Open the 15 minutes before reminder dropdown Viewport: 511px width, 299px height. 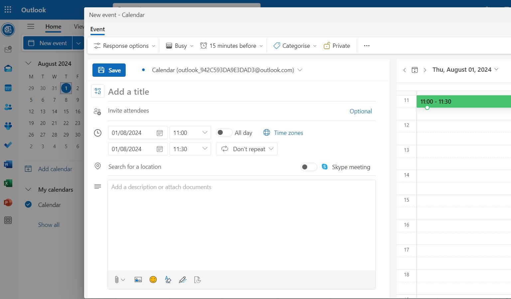(x=231, y=46)
